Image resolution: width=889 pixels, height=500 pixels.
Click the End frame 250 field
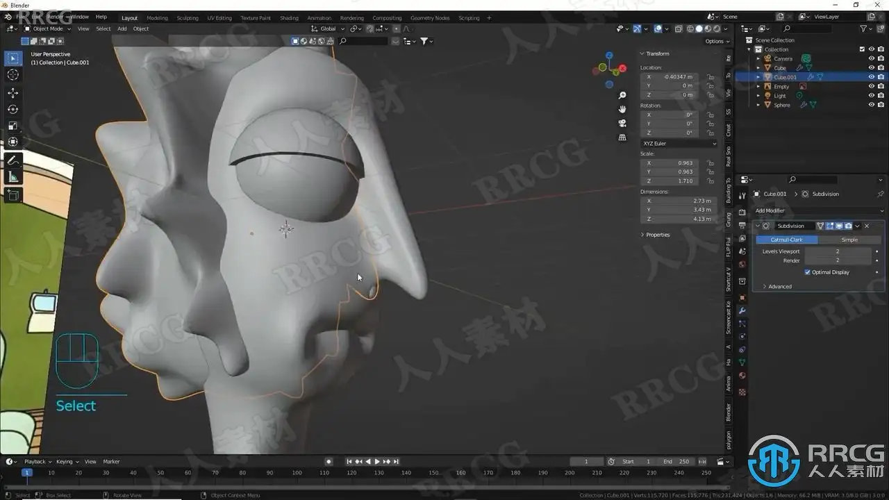tap(676, 461)
